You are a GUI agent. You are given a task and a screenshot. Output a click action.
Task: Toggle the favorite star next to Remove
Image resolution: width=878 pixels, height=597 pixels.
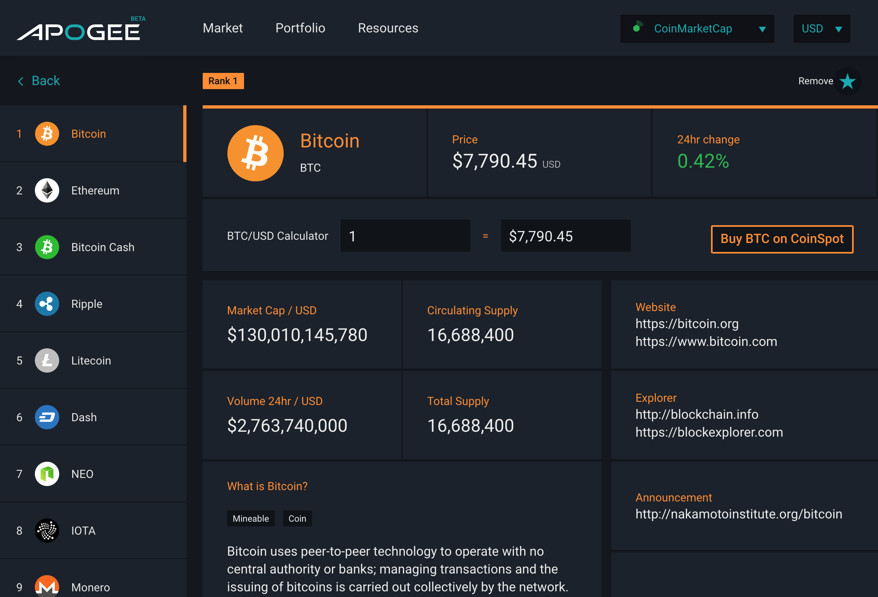tap(847, 81)
